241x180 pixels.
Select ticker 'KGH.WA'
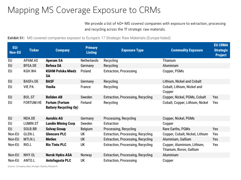[30, 71]
